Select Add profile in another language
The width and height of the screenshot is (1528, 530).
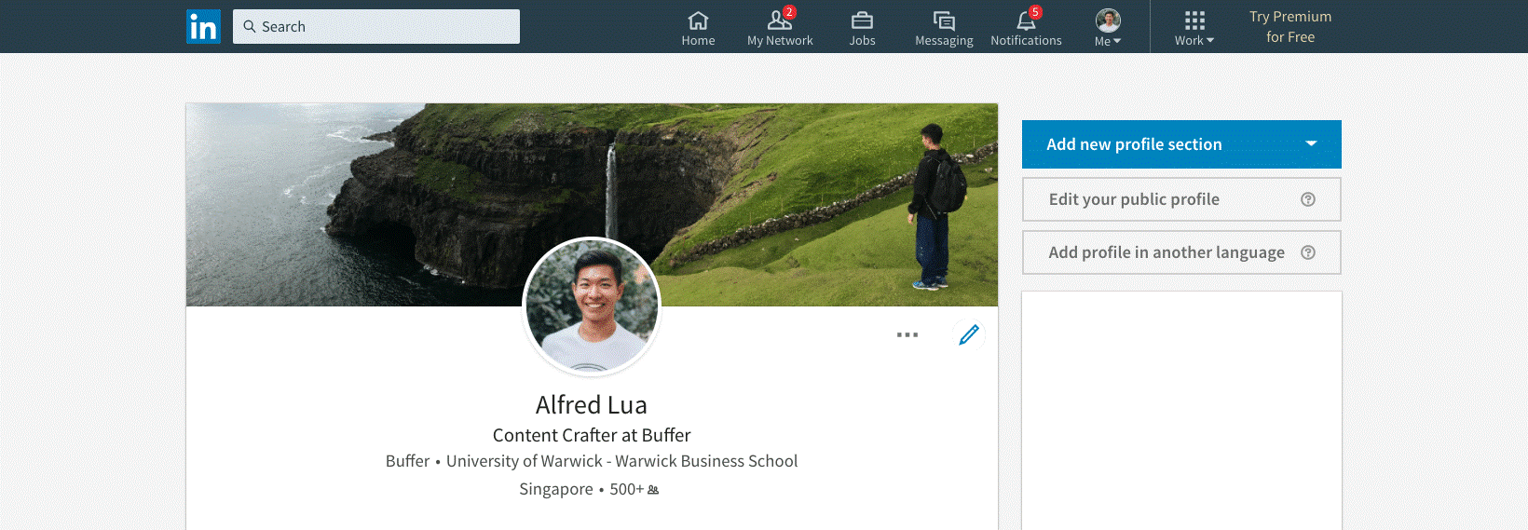[x=1166, y=252]
